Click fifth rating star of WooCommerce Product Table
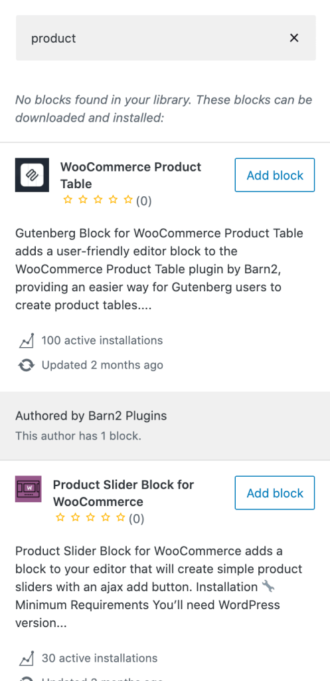Viewport: 330px width, 681px height. point(128,200)
